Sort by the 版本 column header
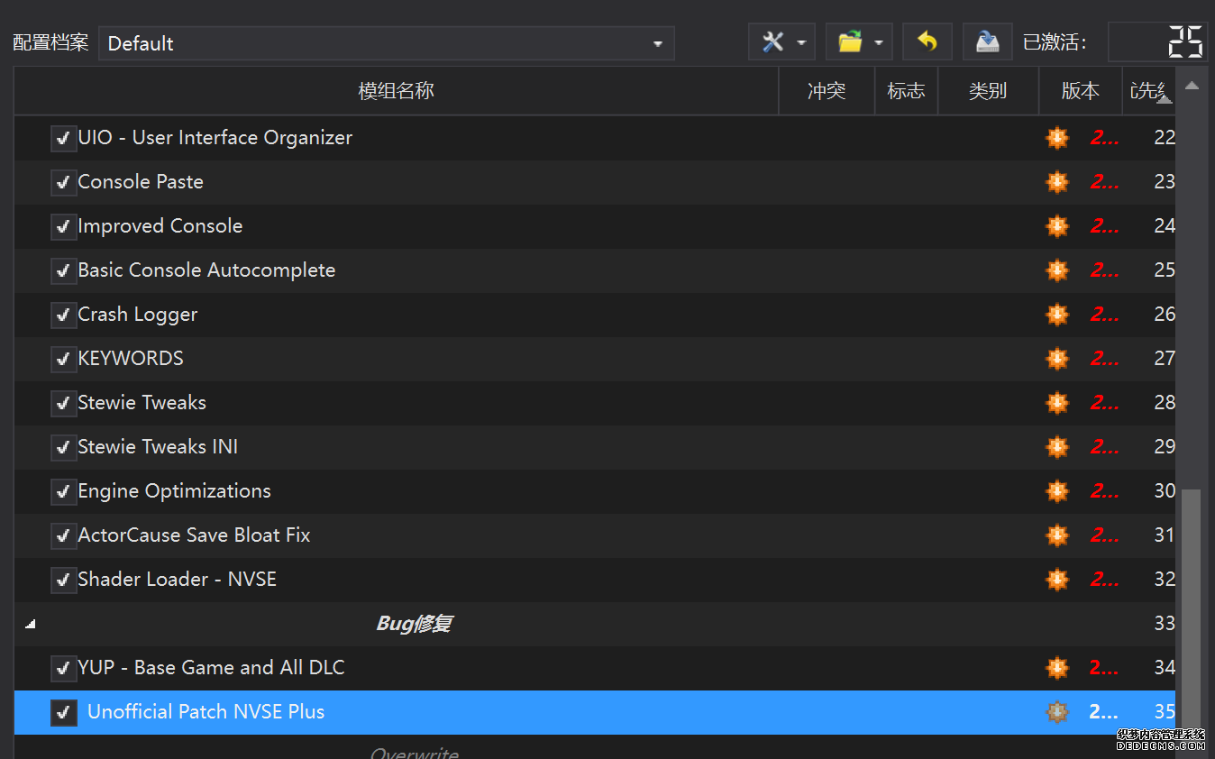This screenshot has height=759, width=1215. click(1080, 91)
